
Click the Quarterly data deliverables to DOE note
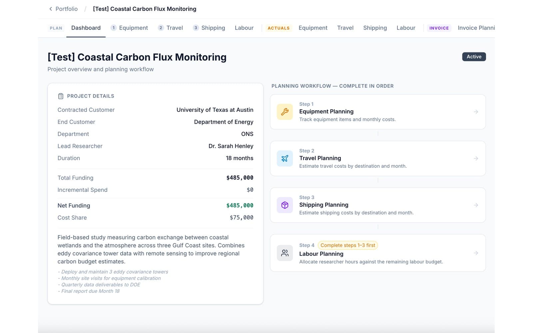click(99, 285)
